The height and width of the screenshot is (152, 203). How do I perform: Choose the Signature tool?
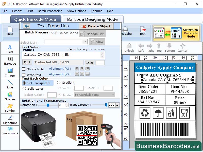pos(10,120)
